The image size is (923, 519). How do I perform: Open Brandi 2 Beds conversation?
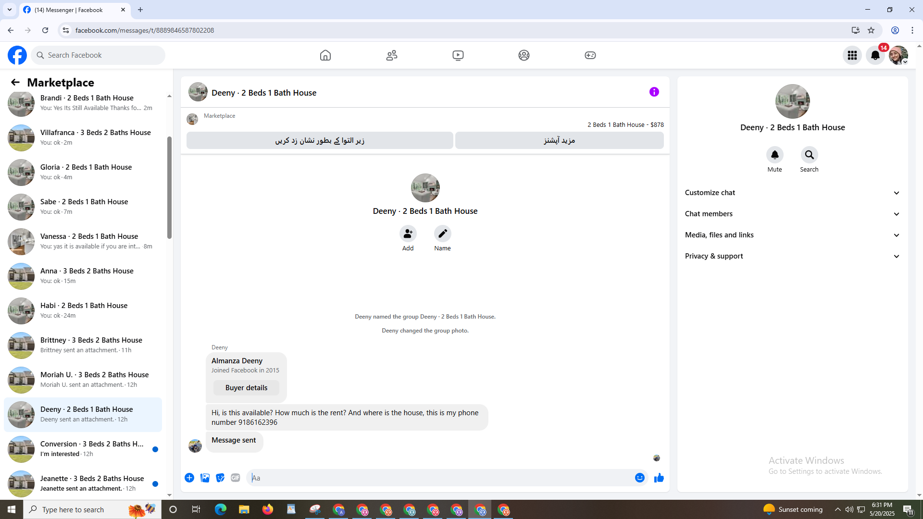87,102
